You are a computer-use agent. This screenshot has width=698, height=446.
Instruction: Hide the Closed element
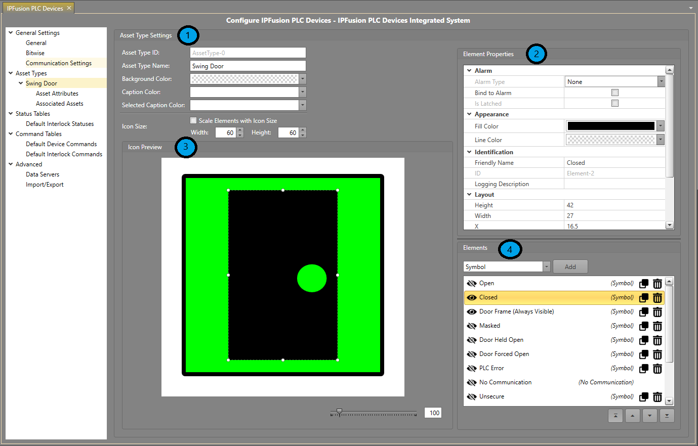472,298
